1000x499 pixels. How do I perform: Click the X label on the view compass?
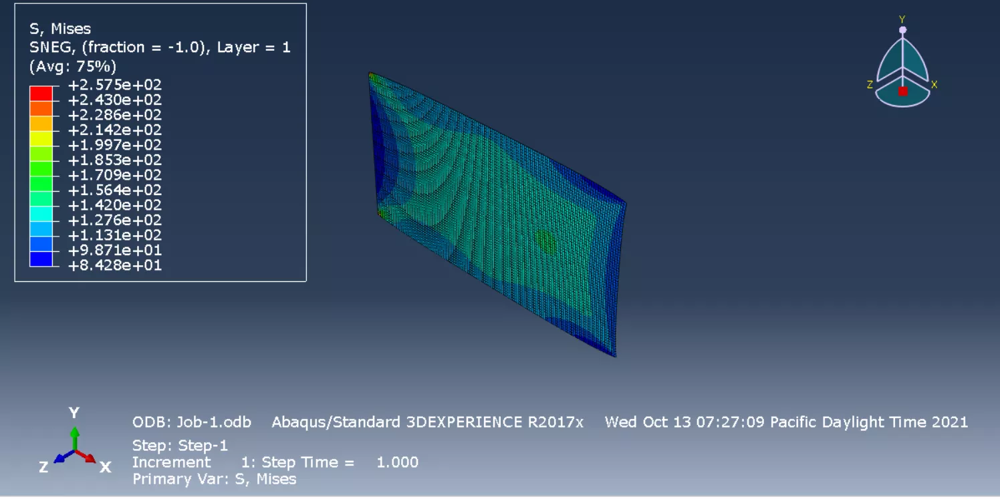click(934, 85)
